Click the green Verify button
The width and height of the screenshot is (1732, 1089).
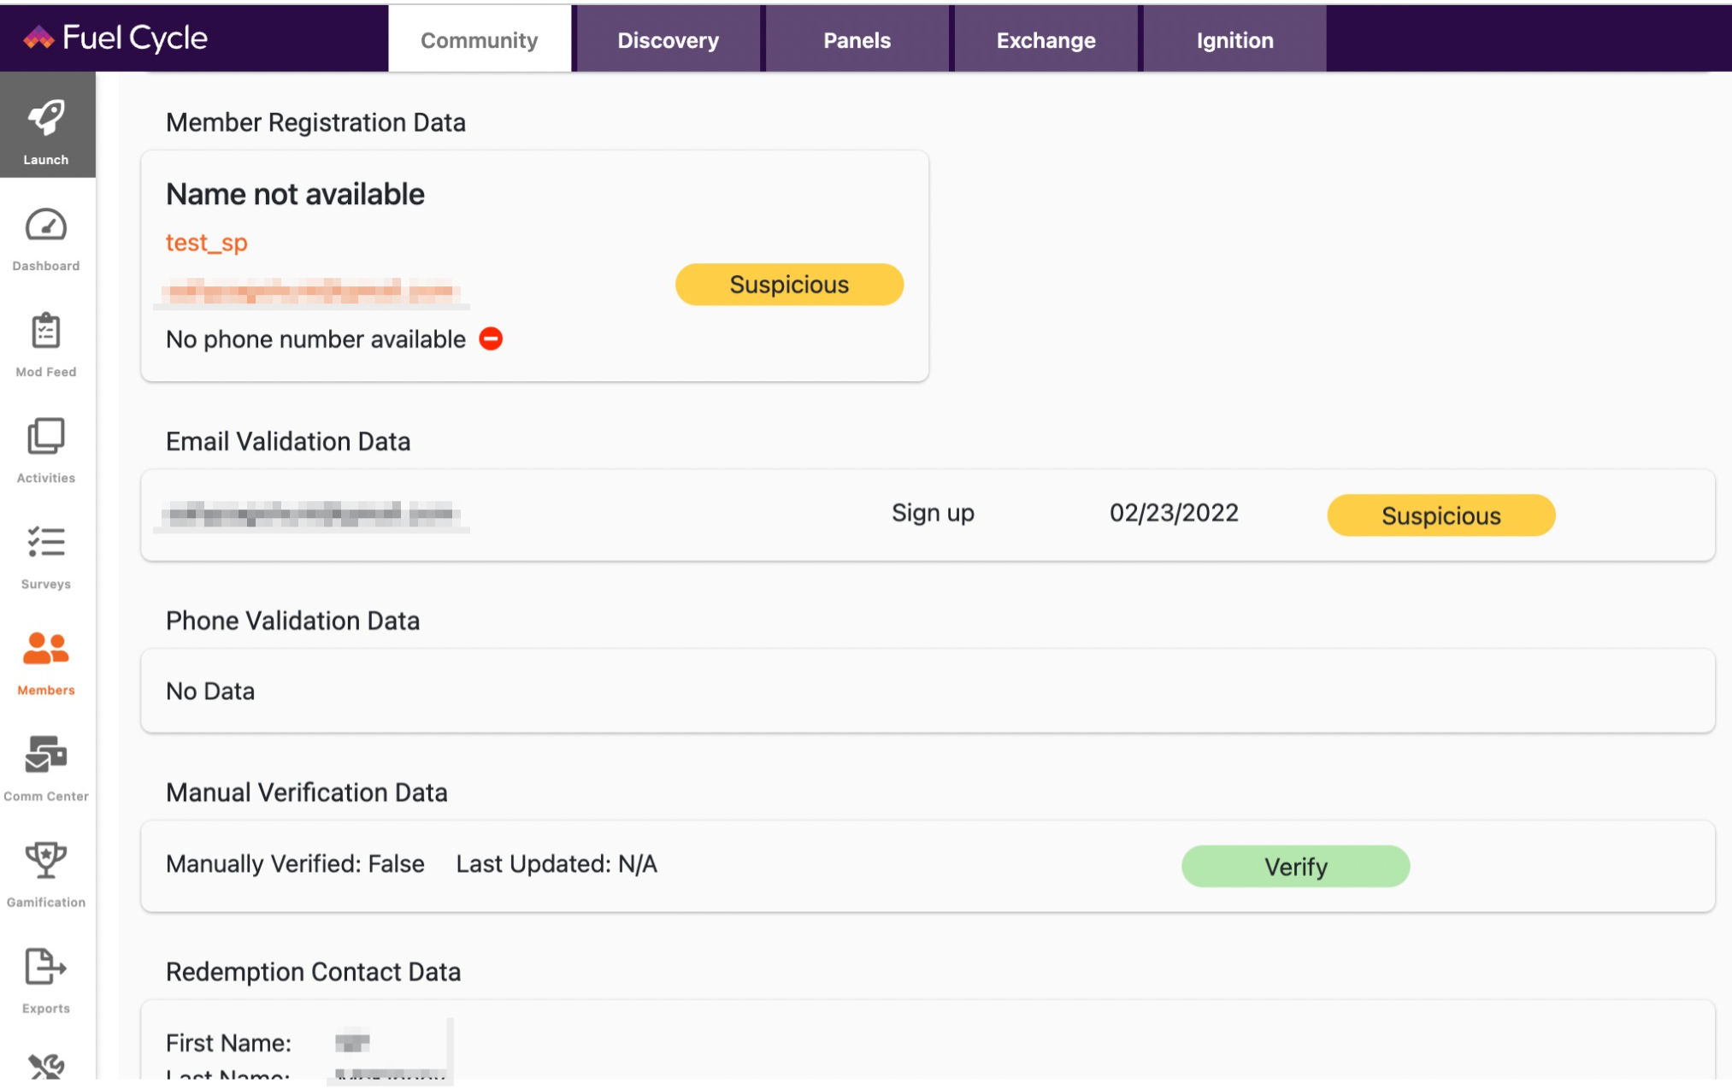1296,867
